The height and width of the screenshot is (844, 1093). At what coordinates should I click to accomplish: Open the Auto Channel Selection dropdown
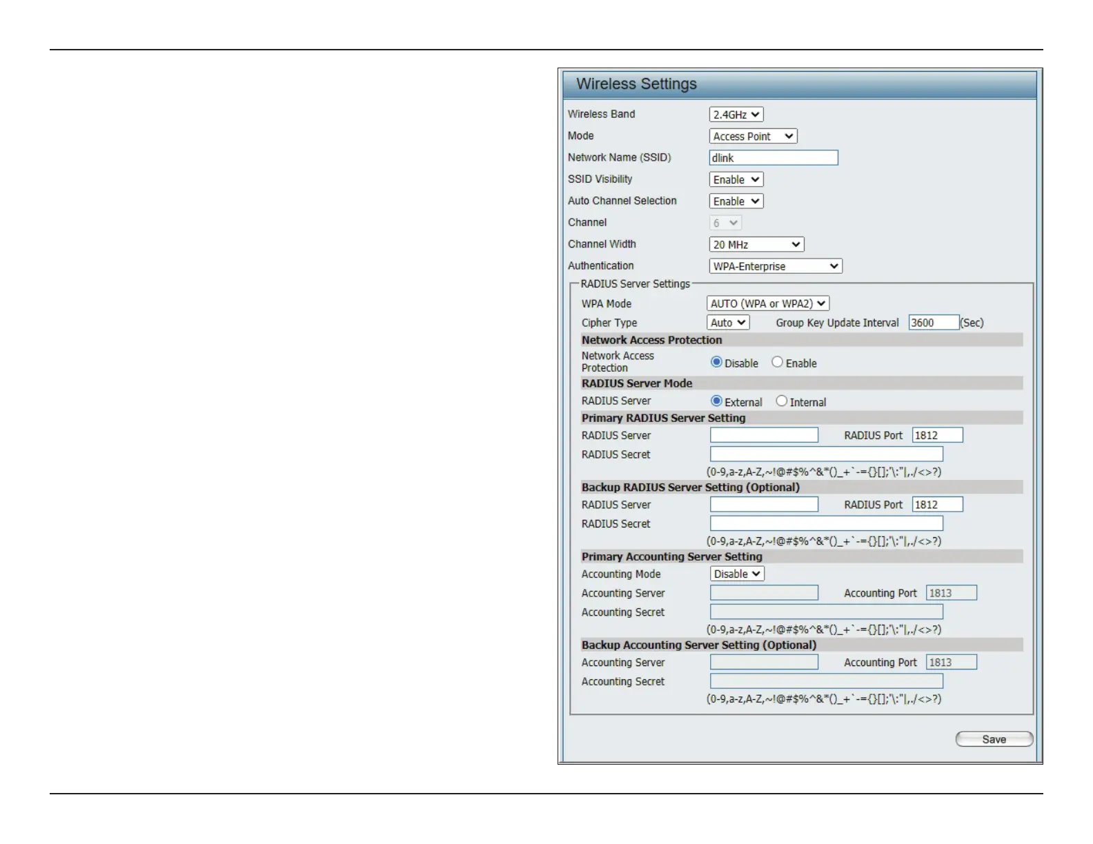coord(736,201)
